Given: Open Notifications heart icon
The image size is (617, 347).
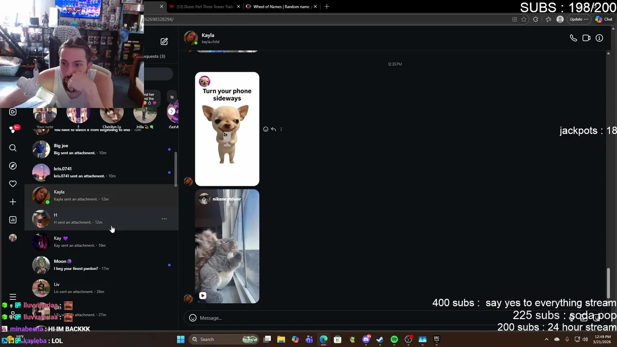Looking at the screenshot, I should pos(13,184).
